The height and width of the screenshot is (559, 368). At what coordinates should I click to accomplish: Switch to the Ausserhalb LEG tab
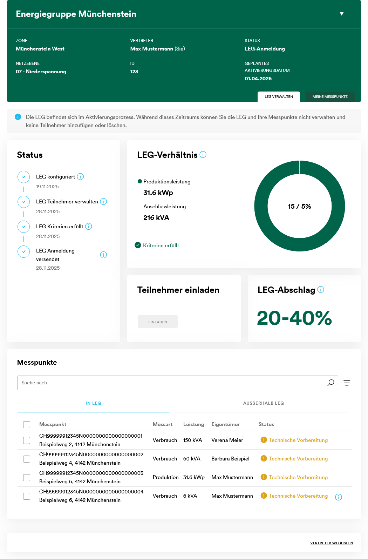(x=263, y=403)
